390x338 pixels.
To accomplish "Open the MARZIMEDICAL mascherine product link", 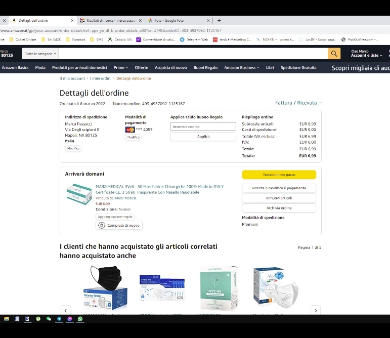I will tap(159, 189).
